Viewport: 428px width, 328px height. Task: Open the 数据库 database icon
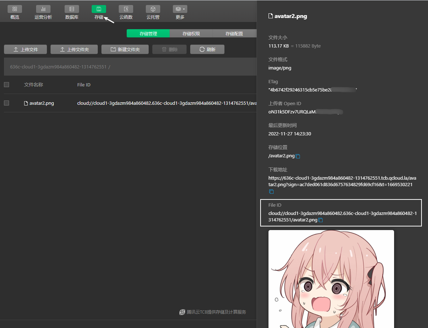[x=72, y=9]
